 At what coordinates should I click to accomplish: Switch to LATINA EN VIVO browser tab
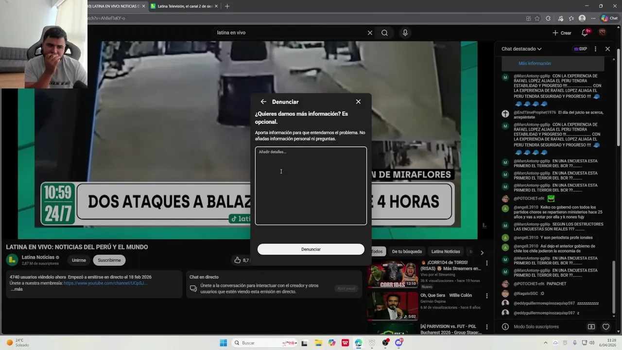coord(116,6)
